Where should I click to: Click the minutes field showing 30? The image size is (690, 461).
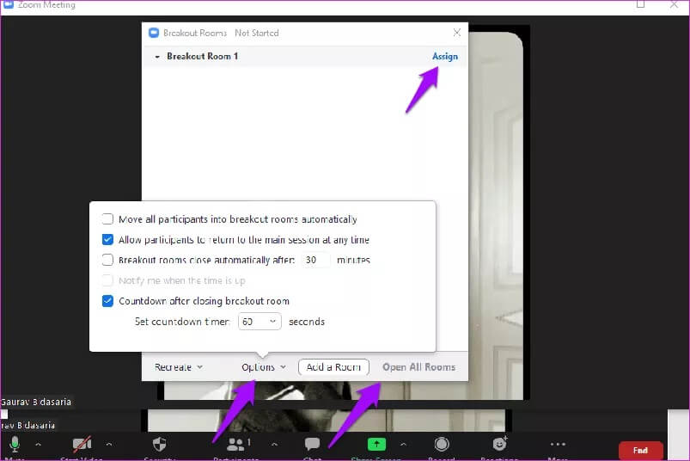click(x=315, y=260)
